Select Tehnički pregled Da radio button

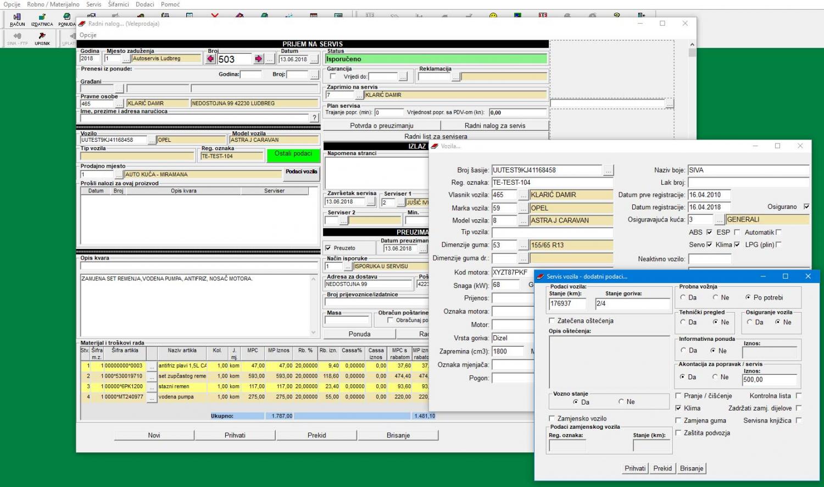click(683, 322)
